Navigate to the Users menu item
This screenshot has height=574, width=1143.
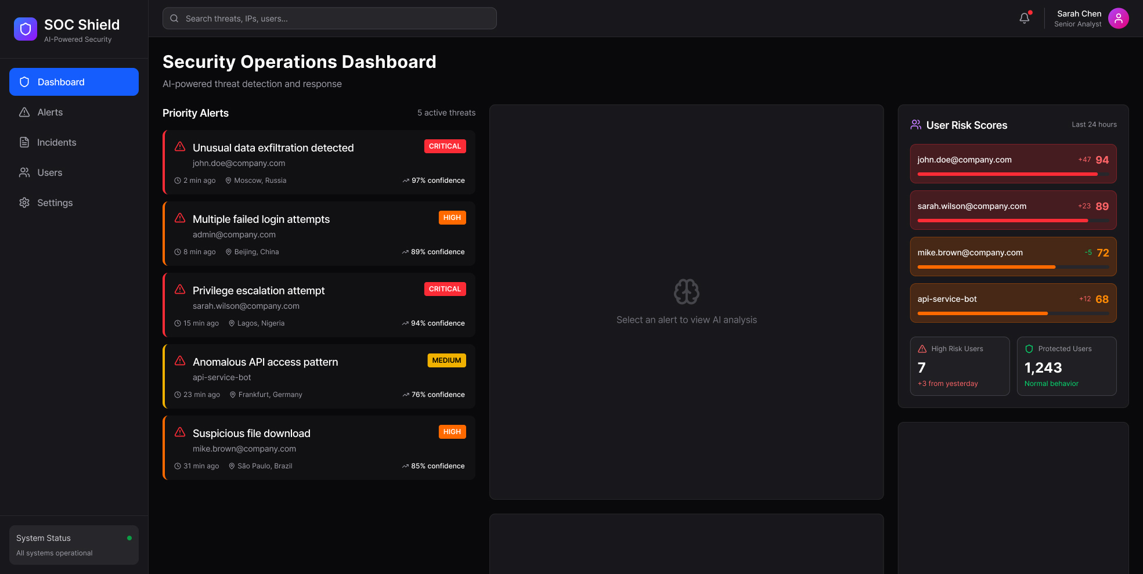(74, 172)
